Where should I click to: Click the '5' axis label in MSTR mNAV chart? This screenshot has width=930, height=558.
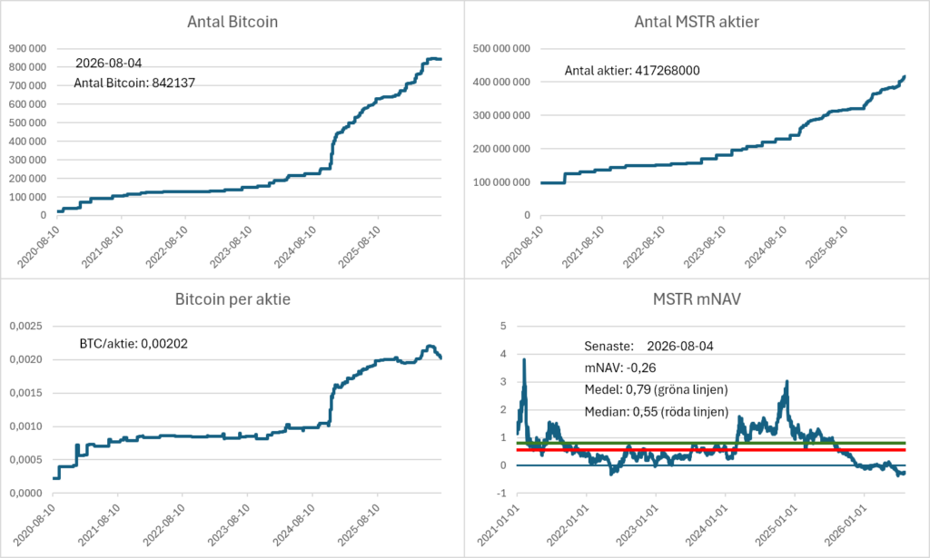[503, 326]
